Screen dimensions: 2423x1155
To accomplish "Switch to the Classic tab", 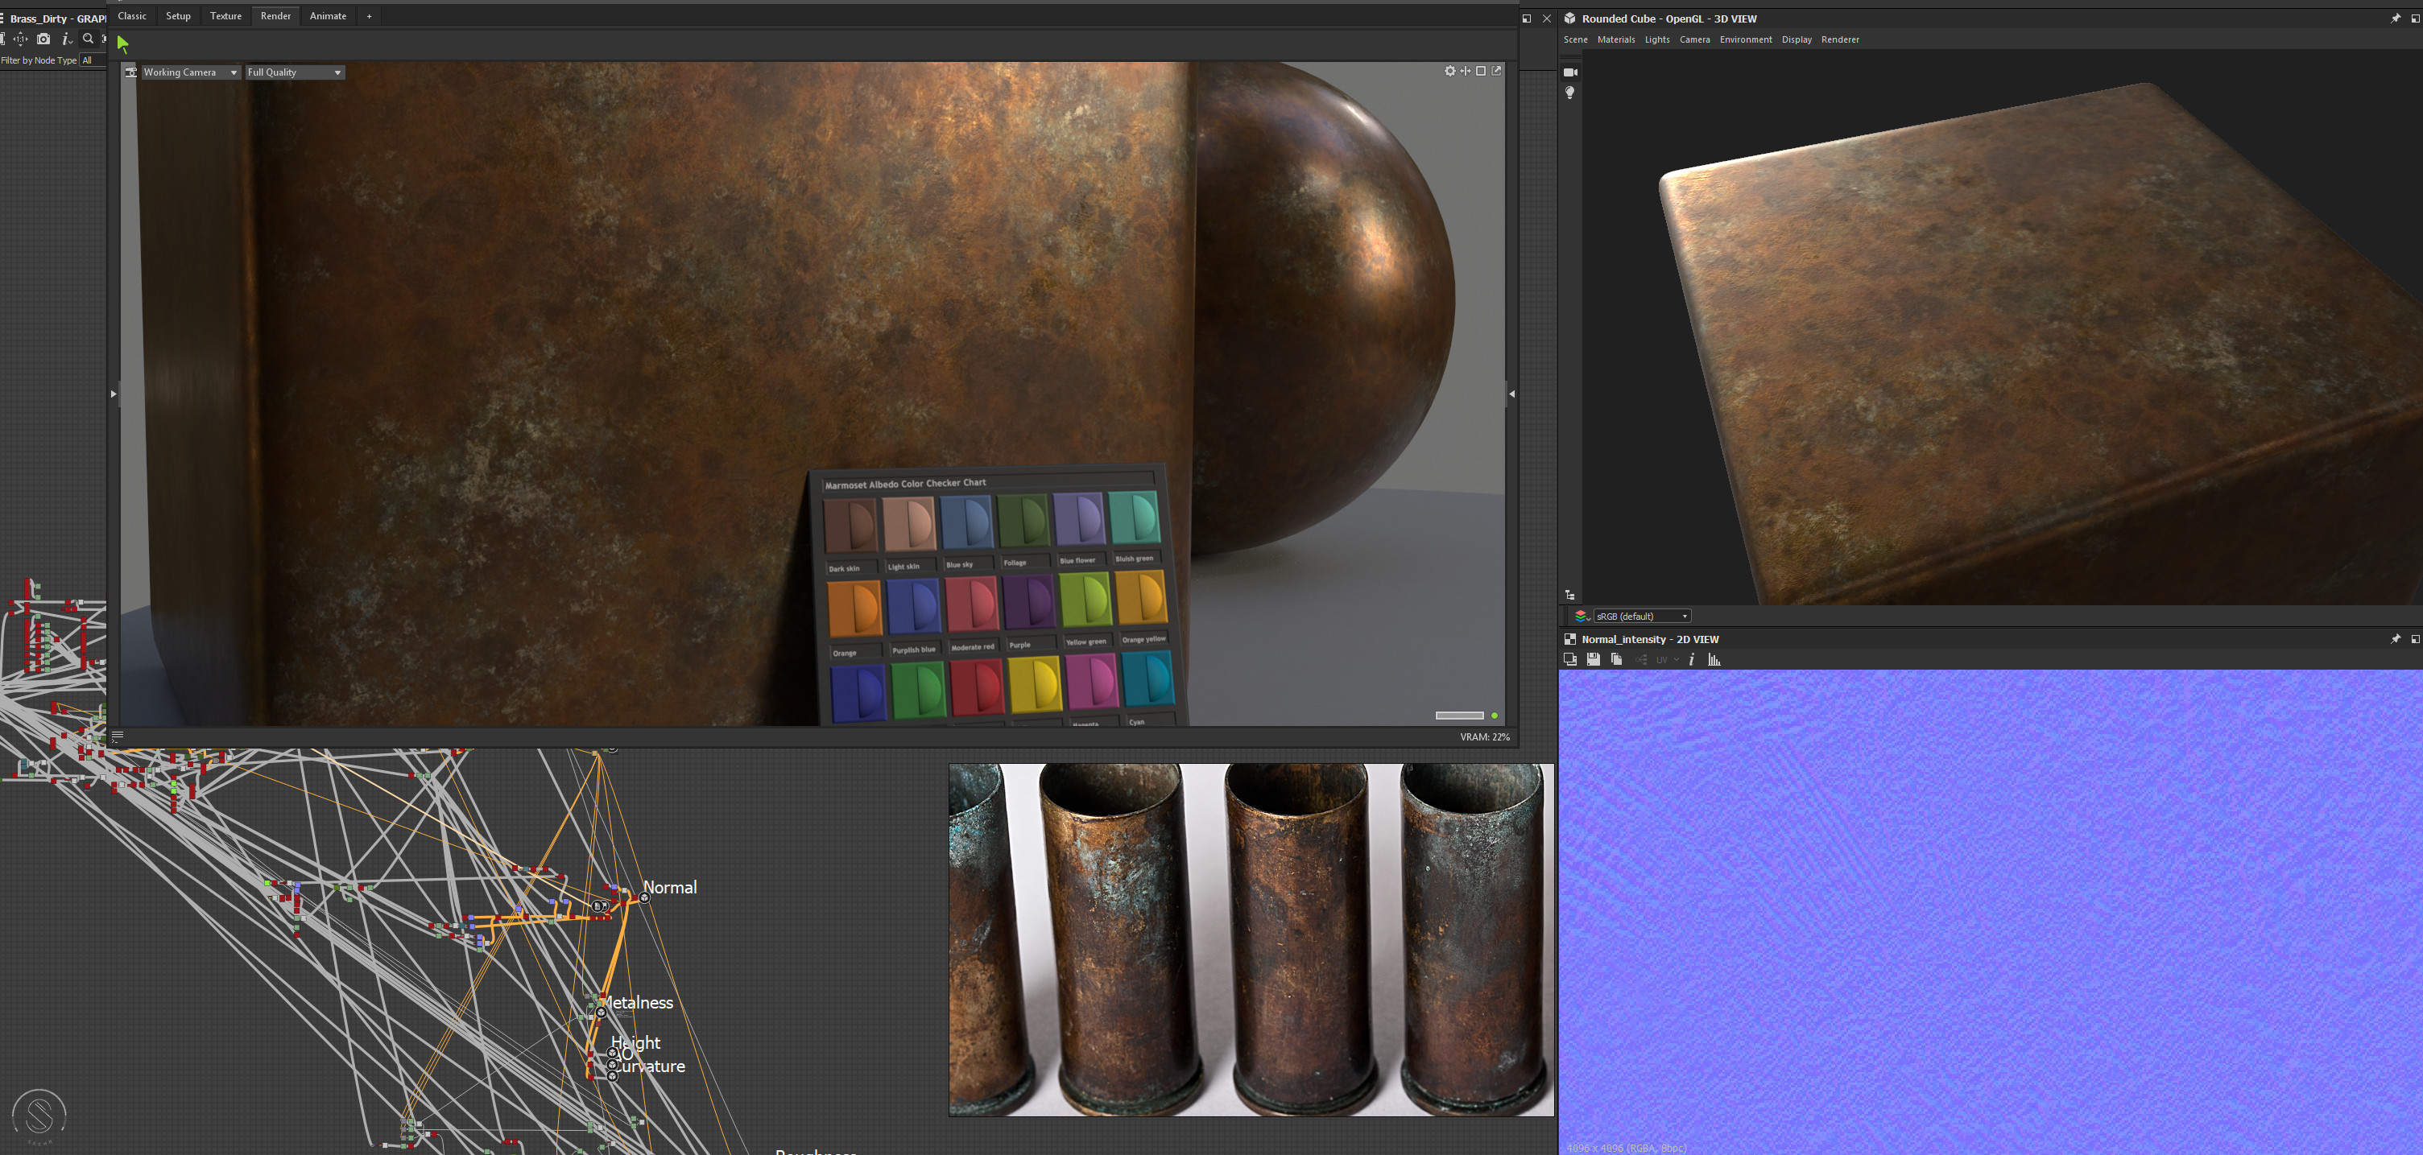I will [132, 16].
